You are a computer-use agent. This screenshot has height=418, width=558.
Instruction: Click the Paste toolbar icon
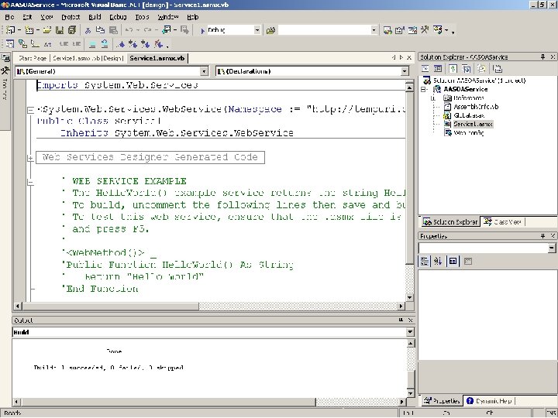coord(113,30)
